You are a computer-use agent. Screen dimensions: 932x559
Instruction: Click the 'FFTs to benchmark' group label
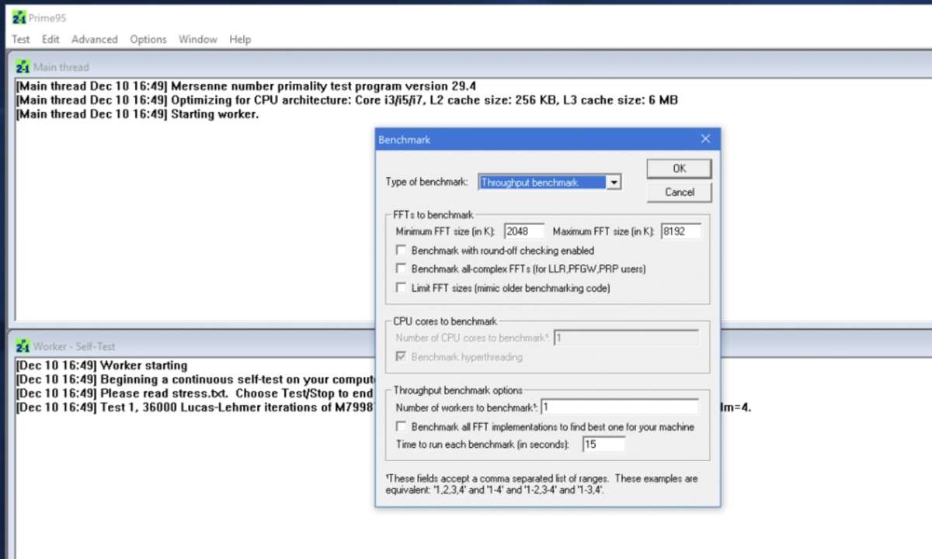coord(433,215)
